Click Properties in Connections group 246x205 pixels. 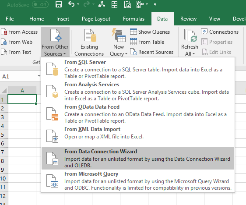(x=217, y=42)
